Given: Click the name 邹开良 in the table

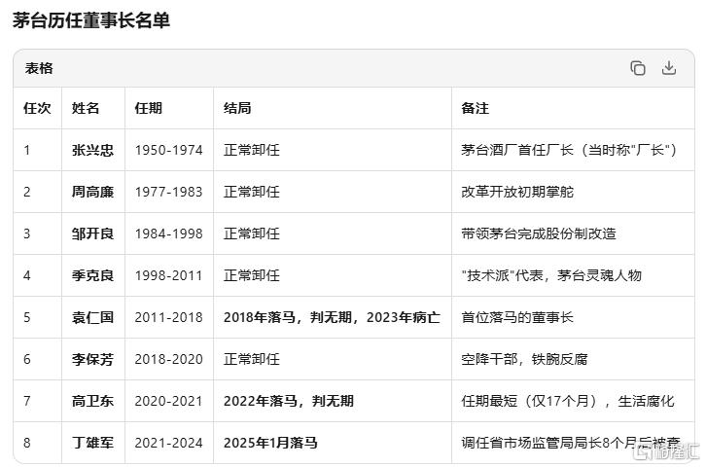Looking at the screenshot, I should coord(92,233).
